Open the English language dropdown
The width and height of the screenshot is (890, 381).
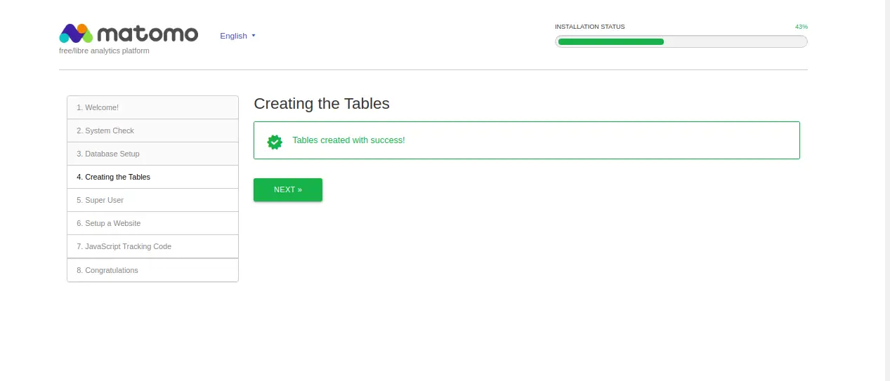tap(237, 36)
